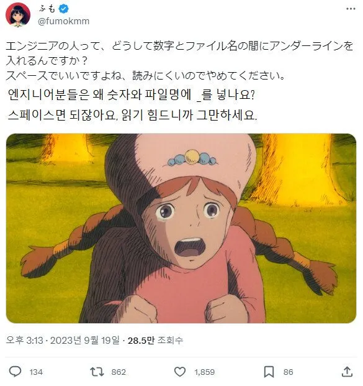Image resolution: width=363 pixels, height=386 pixels.
Task: View the 28.5만 조회수 view count
Action: 155,341
